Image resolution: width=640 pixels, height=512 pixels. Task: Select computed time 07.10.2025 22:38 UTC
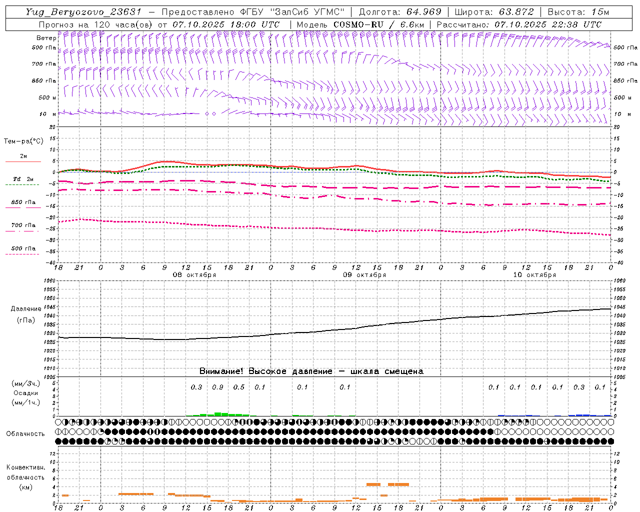pyautogui.click(x=548, y=24)
